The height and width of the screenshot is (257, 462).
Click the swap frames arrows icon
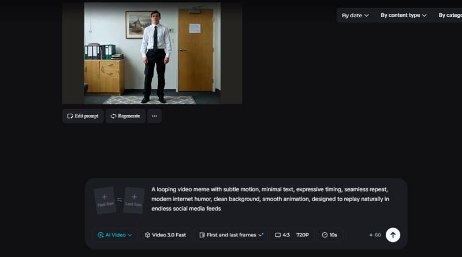pyautogui.click(x=120, y=200)
